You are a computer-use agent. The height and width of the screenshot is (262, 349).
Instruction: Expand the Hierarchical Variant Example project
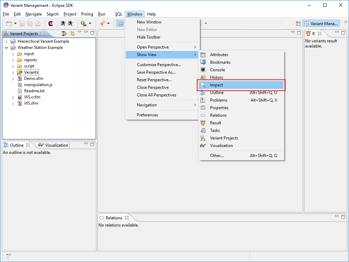pos(7,41)
